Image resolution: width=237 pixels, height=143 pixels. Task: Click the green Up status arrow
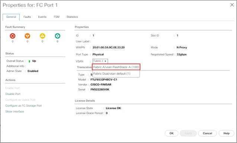(29, 61)
